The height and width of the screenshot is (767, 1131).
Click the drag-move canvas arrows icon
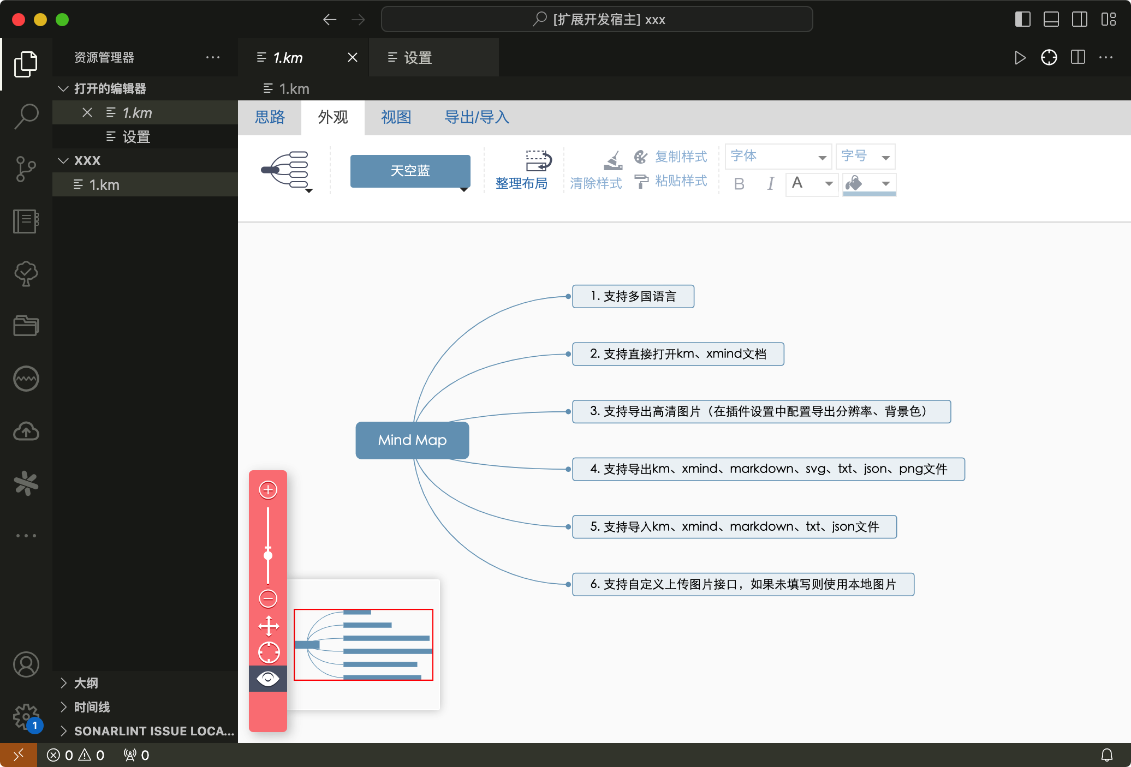268,626
